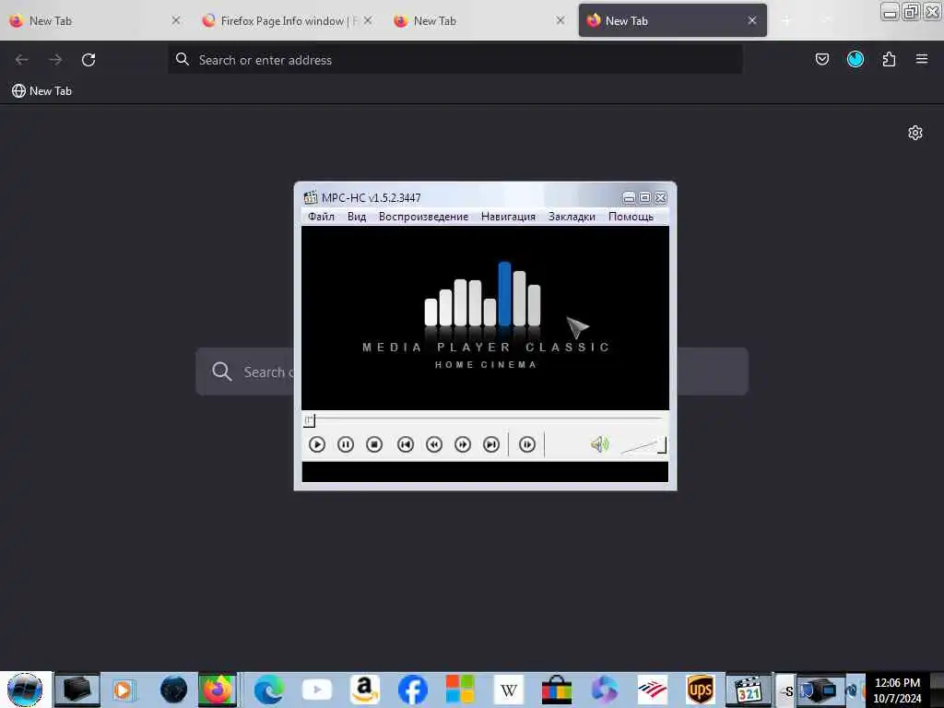Open the Pocket save icon

(821, 59)
